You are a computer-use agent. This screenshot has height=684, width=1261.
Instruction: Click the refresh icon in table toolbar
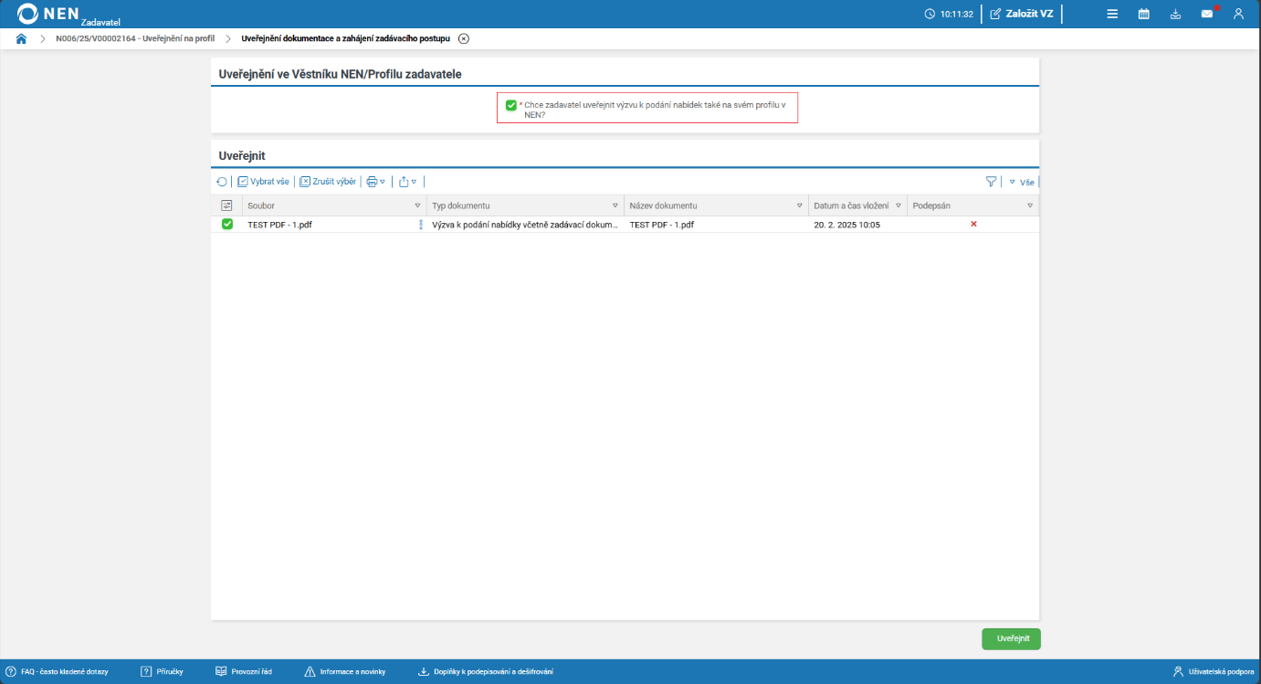(x=222, y=182)
